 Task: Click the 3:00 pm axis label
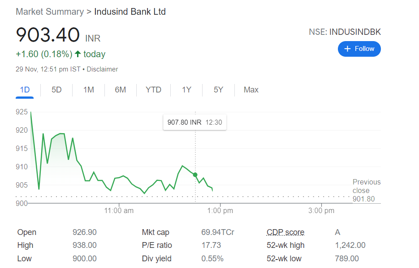[x=321, y=211]
